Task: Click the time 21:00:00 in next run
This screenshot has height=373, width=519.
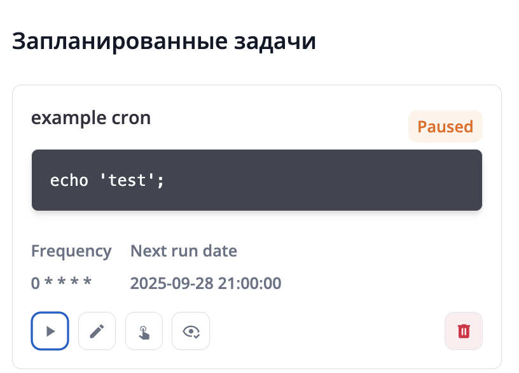Action: coord(251,283)
